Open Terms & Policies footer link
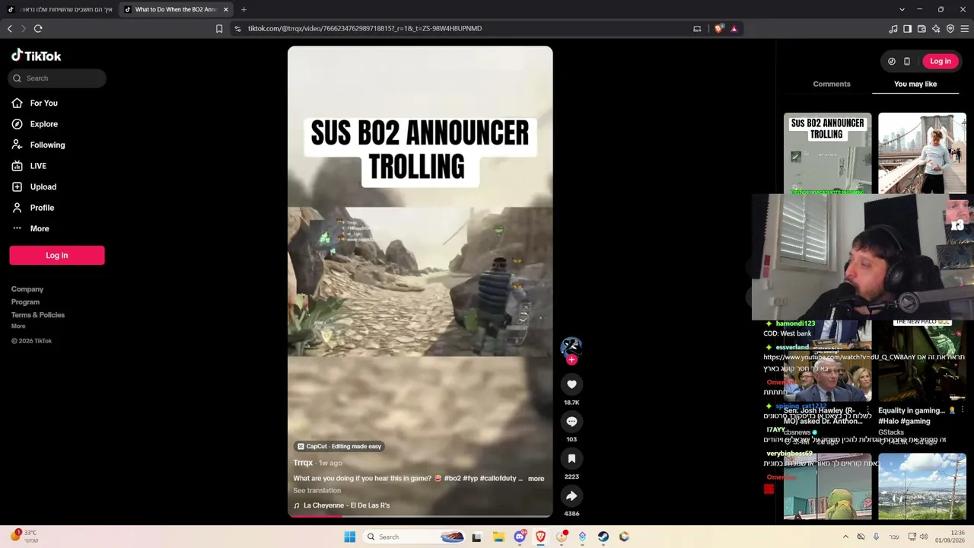Screen dimensions: 974x548 (x=38, y=315)
